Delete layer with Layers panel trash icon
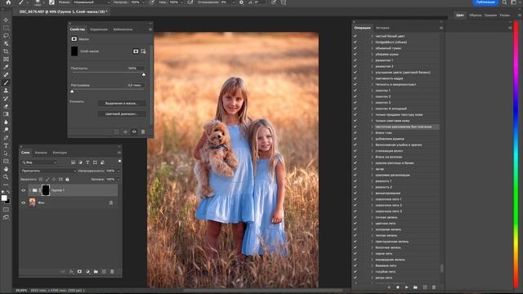 pyautogui.click(x=112, y=272)
